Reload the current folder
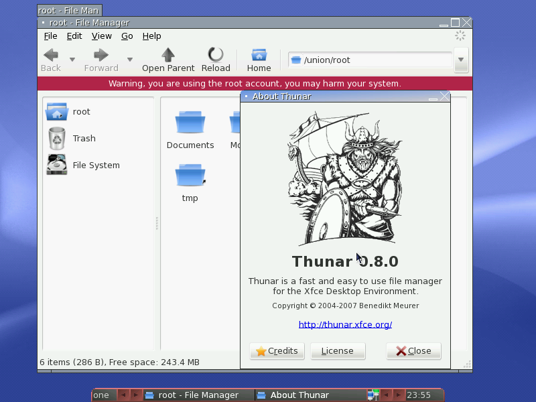 (216, 60)
